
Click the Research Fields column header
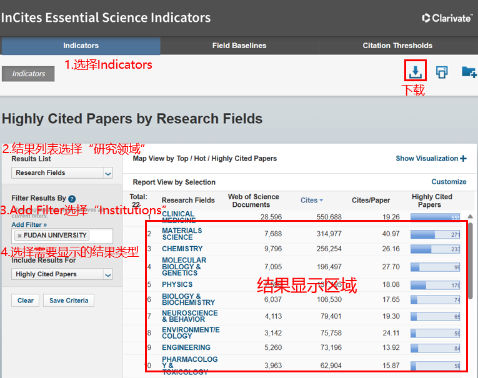click(188, 201)
